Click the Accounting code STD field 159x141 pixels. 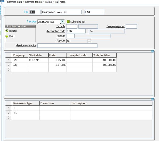click(x=76, y=31)
